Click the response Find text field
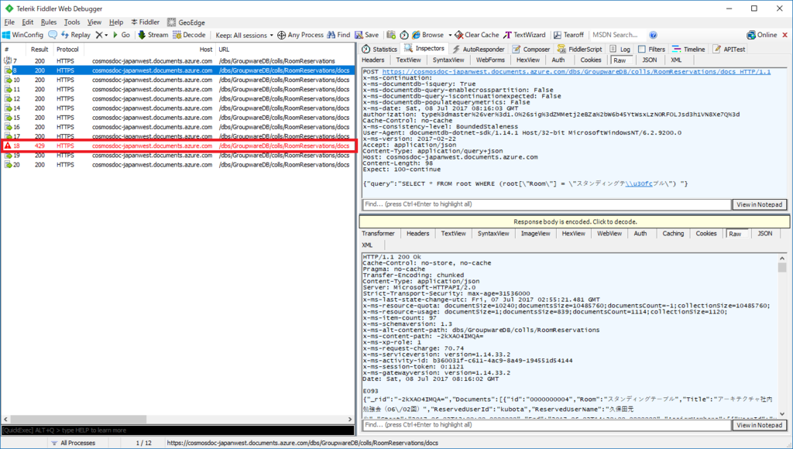Screen dimensions: 793x449 point(548,425)
